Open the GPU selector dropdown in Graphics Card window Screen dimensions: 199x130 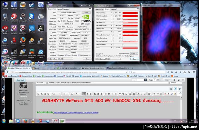(x=60, y=59)
